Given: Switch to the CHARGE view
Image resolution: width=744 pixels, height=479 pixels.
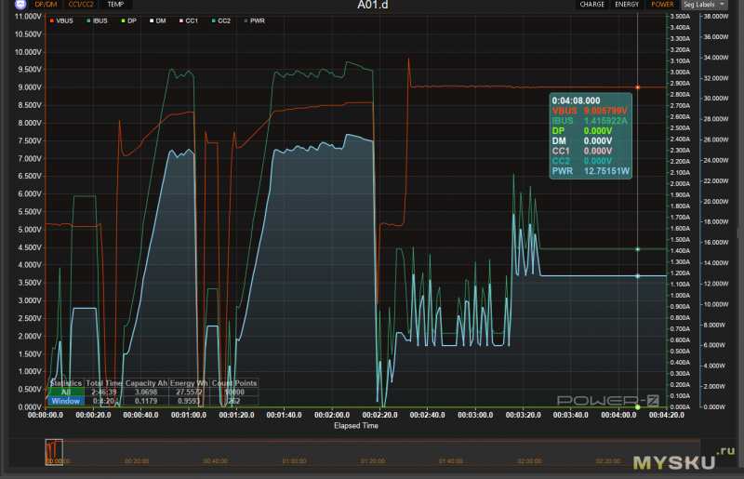Looking at the screenshot, I should pos(592,5).
